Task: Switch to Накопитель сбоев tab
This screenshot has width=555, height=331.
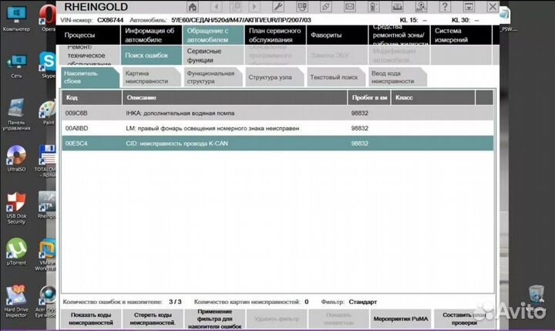Action: pyautogui.click(x=89, y=77)
